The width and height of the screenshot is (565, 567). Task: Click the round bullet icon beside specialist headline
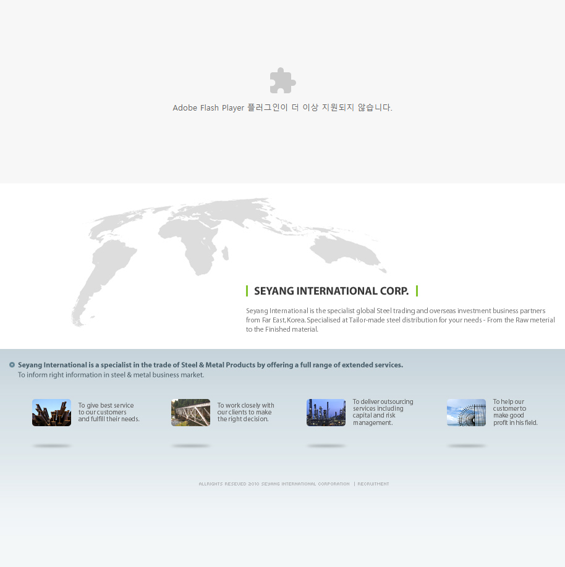point(12,364)
